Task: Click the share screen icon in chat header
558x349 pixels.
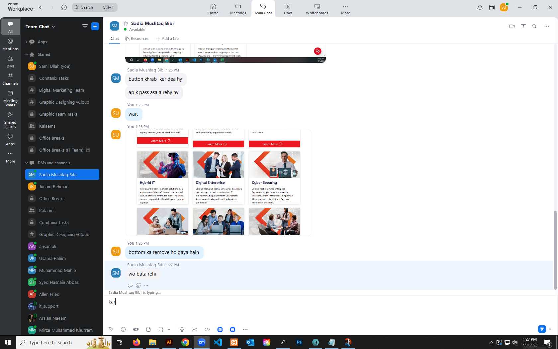Action: [523, 26]
